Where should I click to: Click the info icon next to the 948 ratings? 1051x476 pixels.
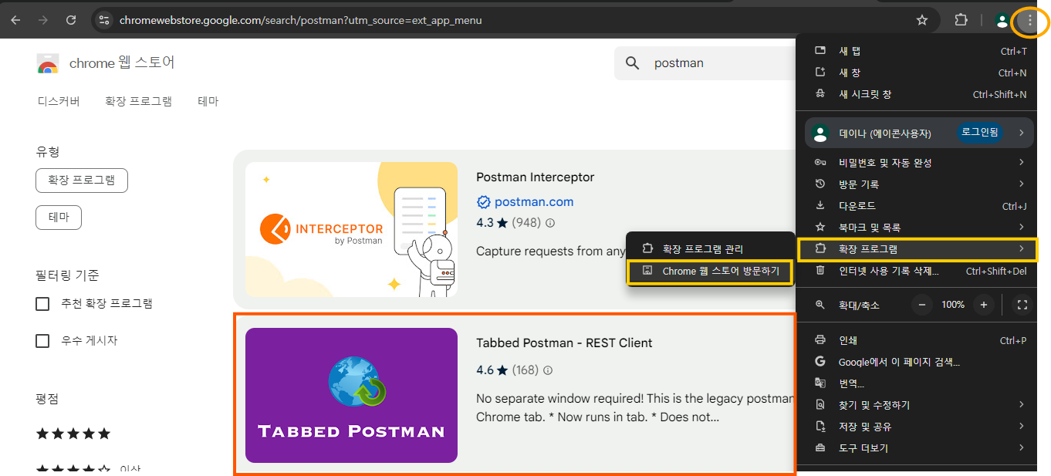tap(550, 223)
